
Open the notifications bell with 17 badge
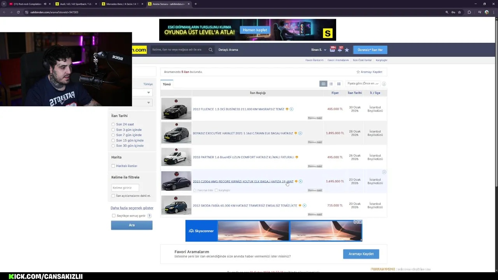pyautogui.click(x=340, y=49)
